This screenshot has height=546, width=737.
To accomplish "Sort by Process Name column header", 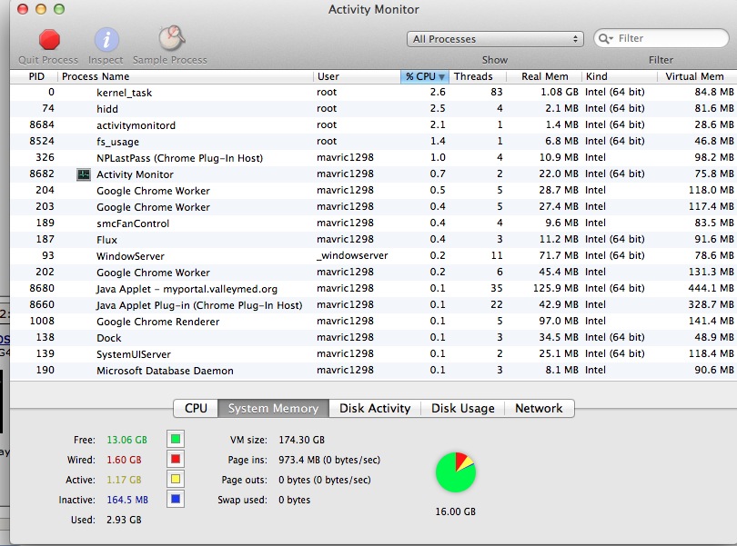I will point(186,76).
